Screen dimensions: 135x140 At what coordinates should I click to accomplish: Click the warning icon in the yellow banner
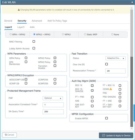pyautogui.click(x=19, y=10)
